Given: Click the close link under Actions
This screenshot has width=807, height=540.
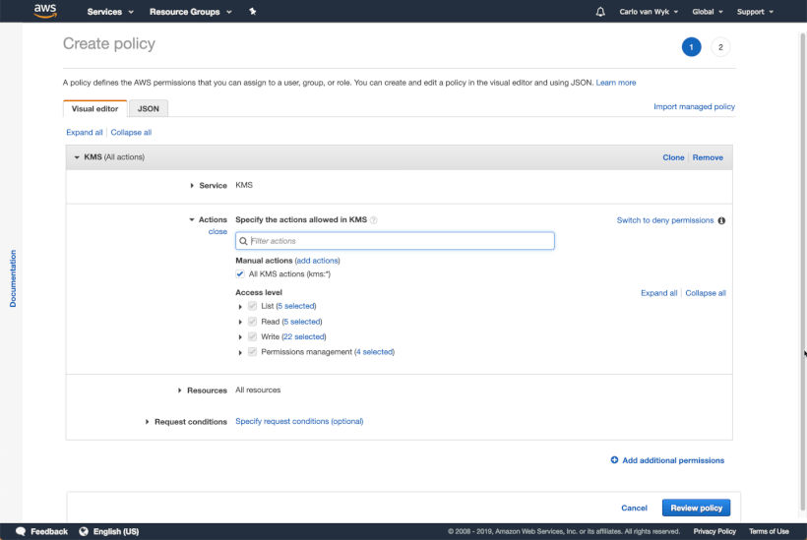Looking at the screenshot, I should tap(217, 231).
